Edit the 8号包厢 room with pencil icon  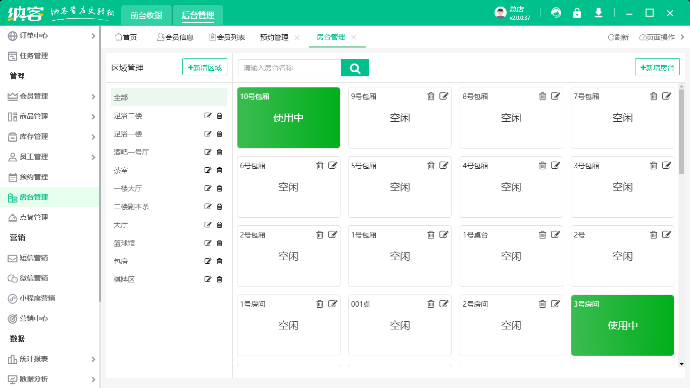pos(555,96)
